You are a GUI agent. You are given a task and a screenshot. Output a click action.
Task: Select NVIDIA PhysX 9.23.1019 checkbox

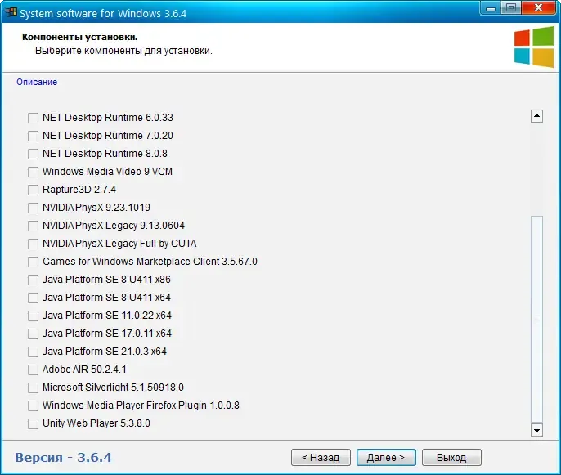[x=33, y=208]
